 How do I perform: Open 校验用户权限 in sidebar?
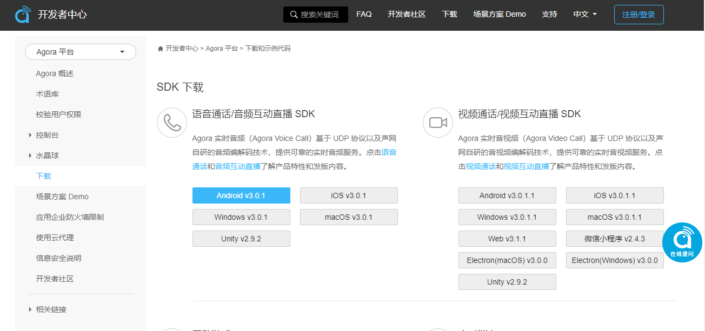[58, 114]
